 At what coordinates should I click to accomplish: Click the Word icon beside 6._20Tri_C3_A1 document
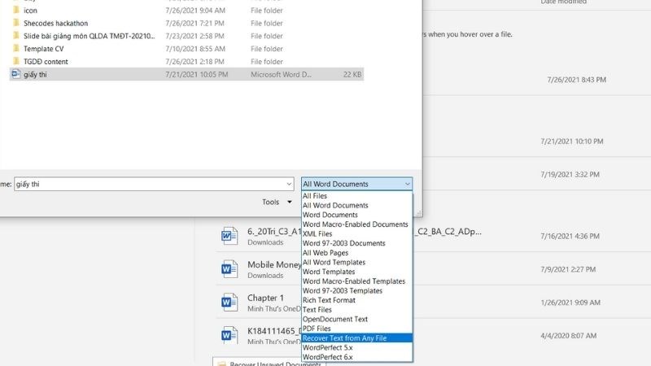click(x=229, y=236)
